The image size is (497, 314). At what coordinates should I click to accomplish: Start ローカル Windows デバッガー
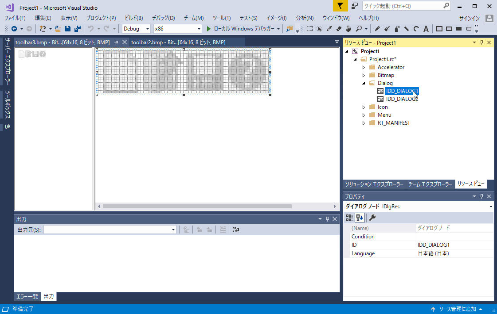244,29
